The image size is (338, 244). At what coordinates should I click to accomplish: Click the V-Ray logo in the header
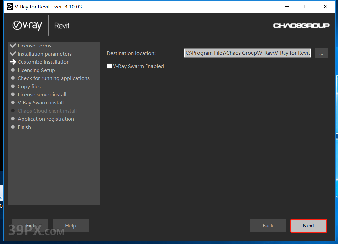pos(27,26)
